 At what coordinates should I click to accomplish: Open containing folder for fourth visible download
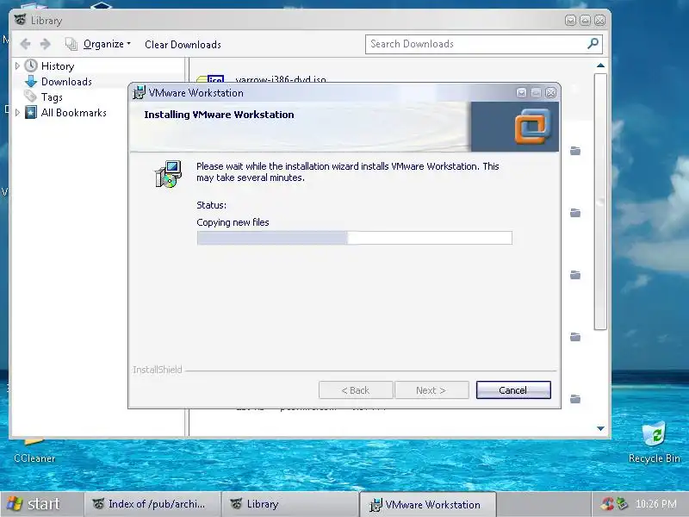click(x=575, y=337)
